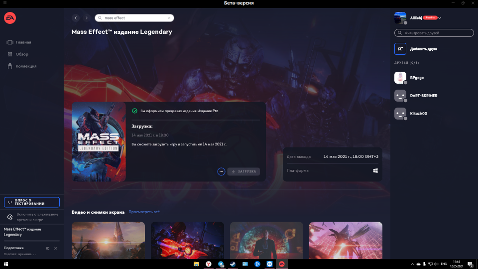Click the Дата выхода release date value
Screen dimensions: 478x269
[351, 156]
